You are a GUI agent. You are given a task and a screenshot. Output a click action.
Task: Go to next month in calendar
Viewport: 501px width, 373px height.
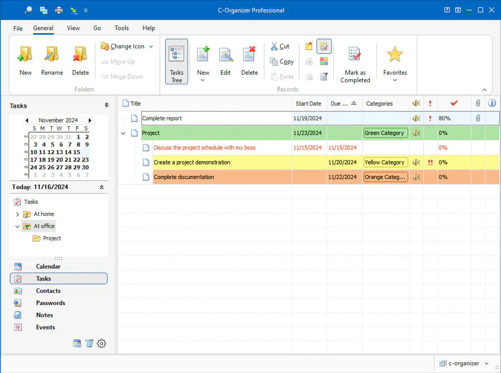(90, 120)
